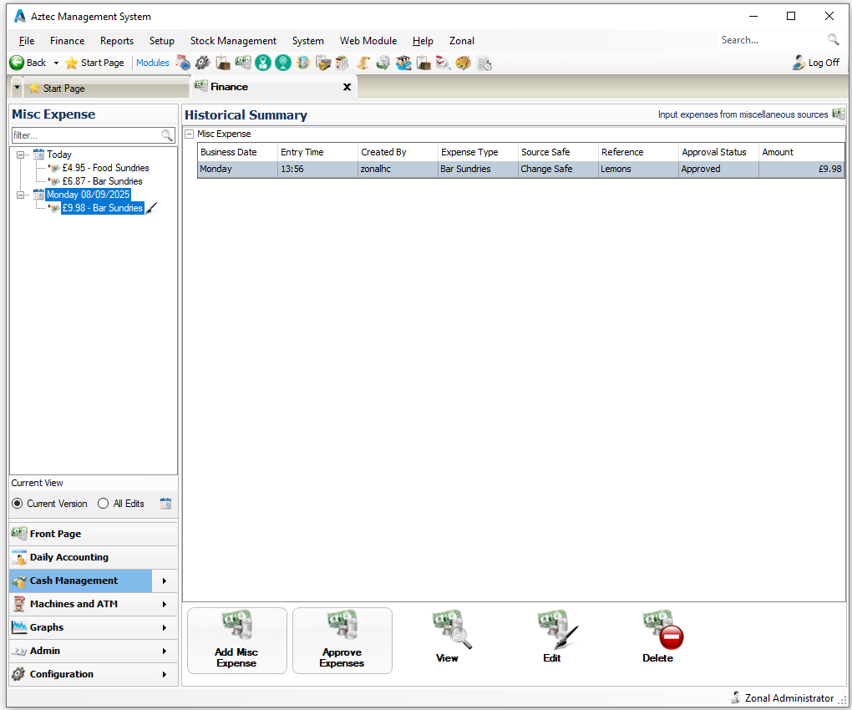Click the green Back arrow icon
The image size is (852, 710).
pyautogui.click(x=16, y=63)
